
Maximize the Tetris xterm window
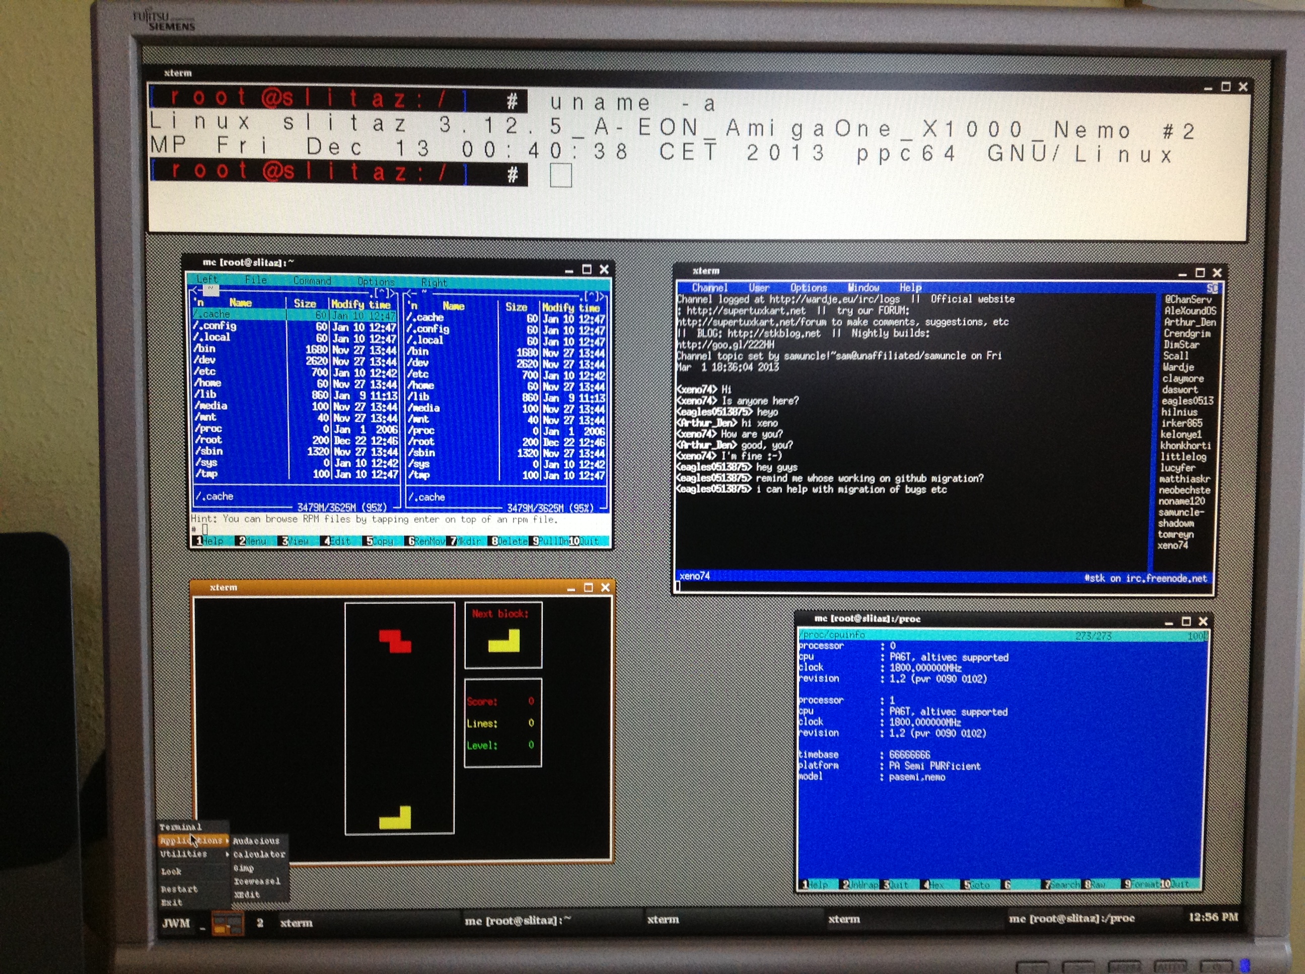coord(588,588)
